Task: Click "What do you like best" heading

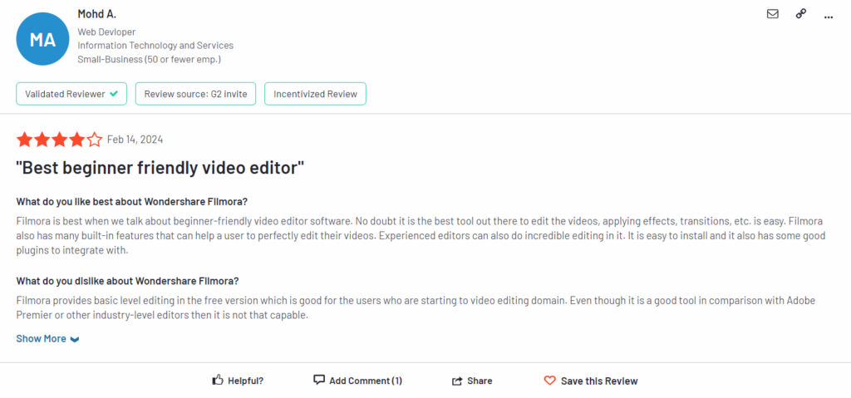Action: pyautogui.click(x=132, y=202)
